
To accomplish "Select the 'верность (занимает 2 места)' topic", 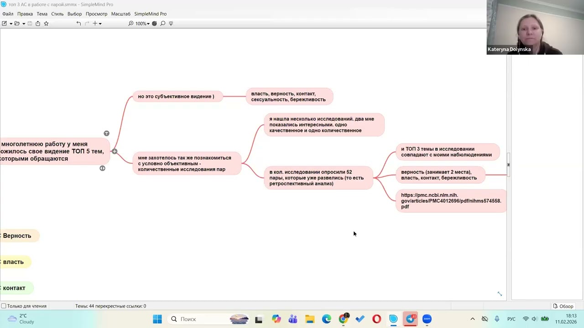I will click(440, 175).
